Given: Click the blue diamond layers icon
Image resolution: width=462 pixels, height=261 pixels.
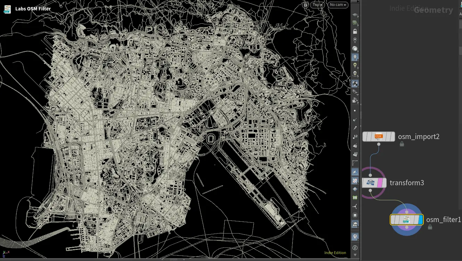Looking at the screenshot, I should pos(355,189).
